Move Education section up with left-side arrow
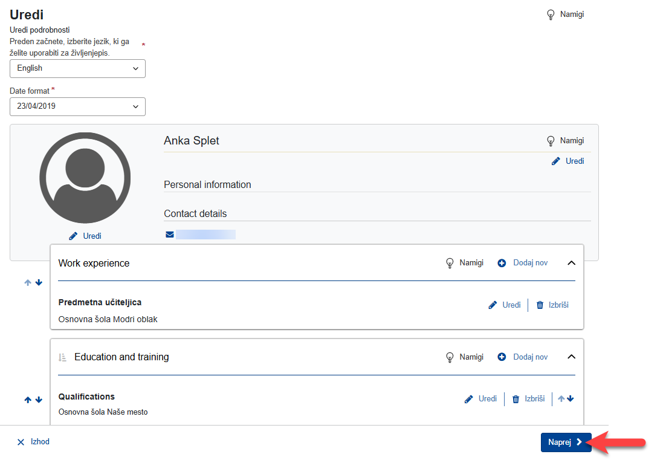This screenshot has height=460, width=666. pyautogui.click(x=27, y=400)
